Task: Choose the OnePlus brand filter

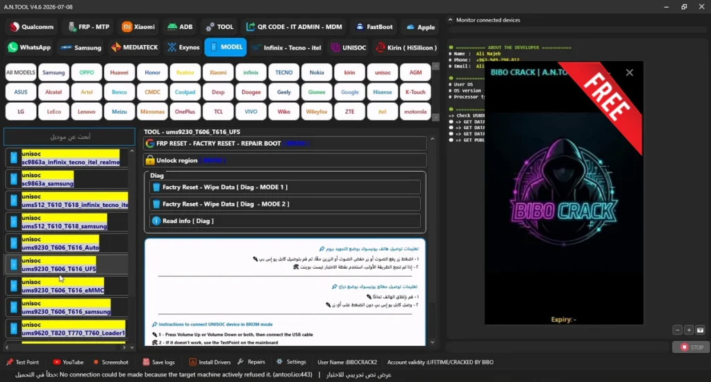Action: pos(185,112)
